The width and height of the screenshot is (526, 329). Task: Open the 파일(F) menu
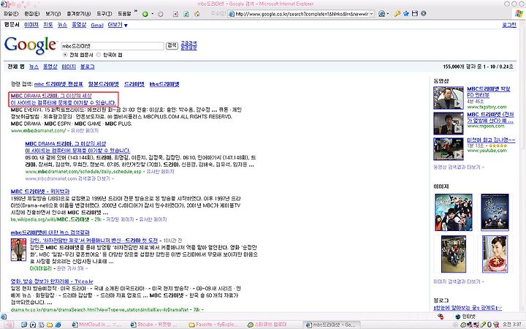(x=11, y=14)
